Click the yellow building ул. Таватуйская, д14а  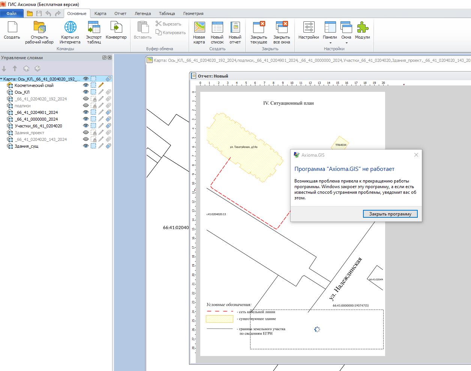[x=244, y=147]
